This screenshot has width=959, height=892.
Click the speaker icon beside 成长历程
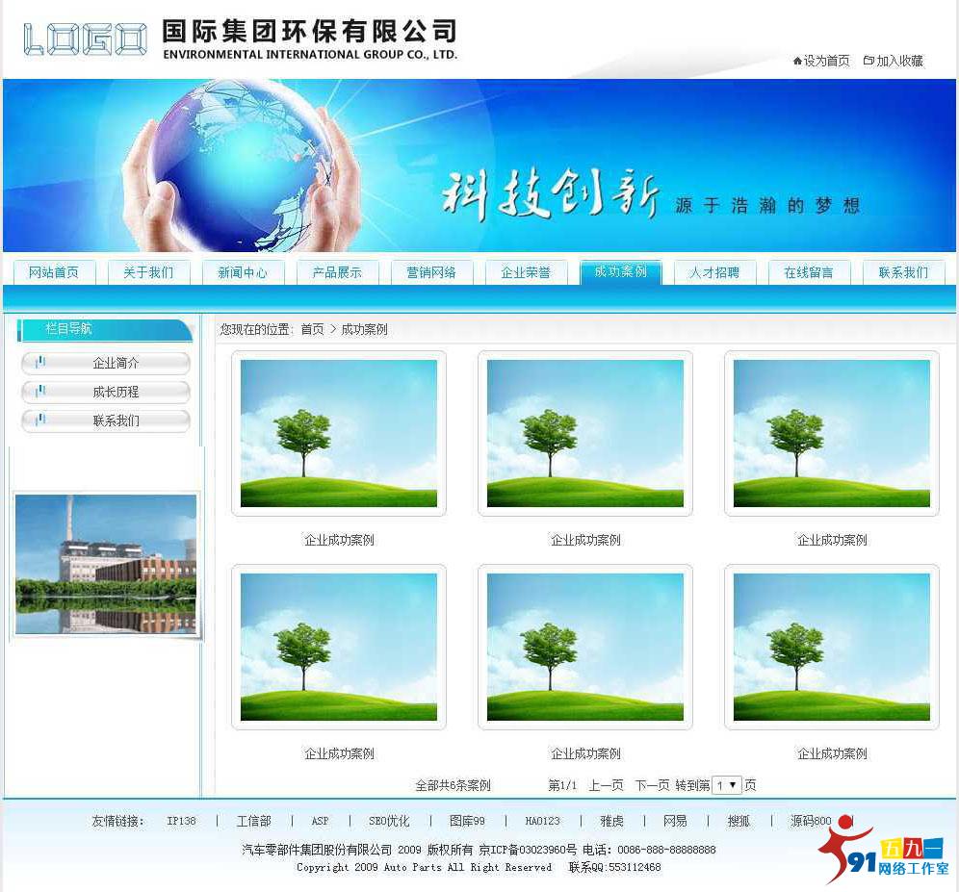click(x=40, y=392)
